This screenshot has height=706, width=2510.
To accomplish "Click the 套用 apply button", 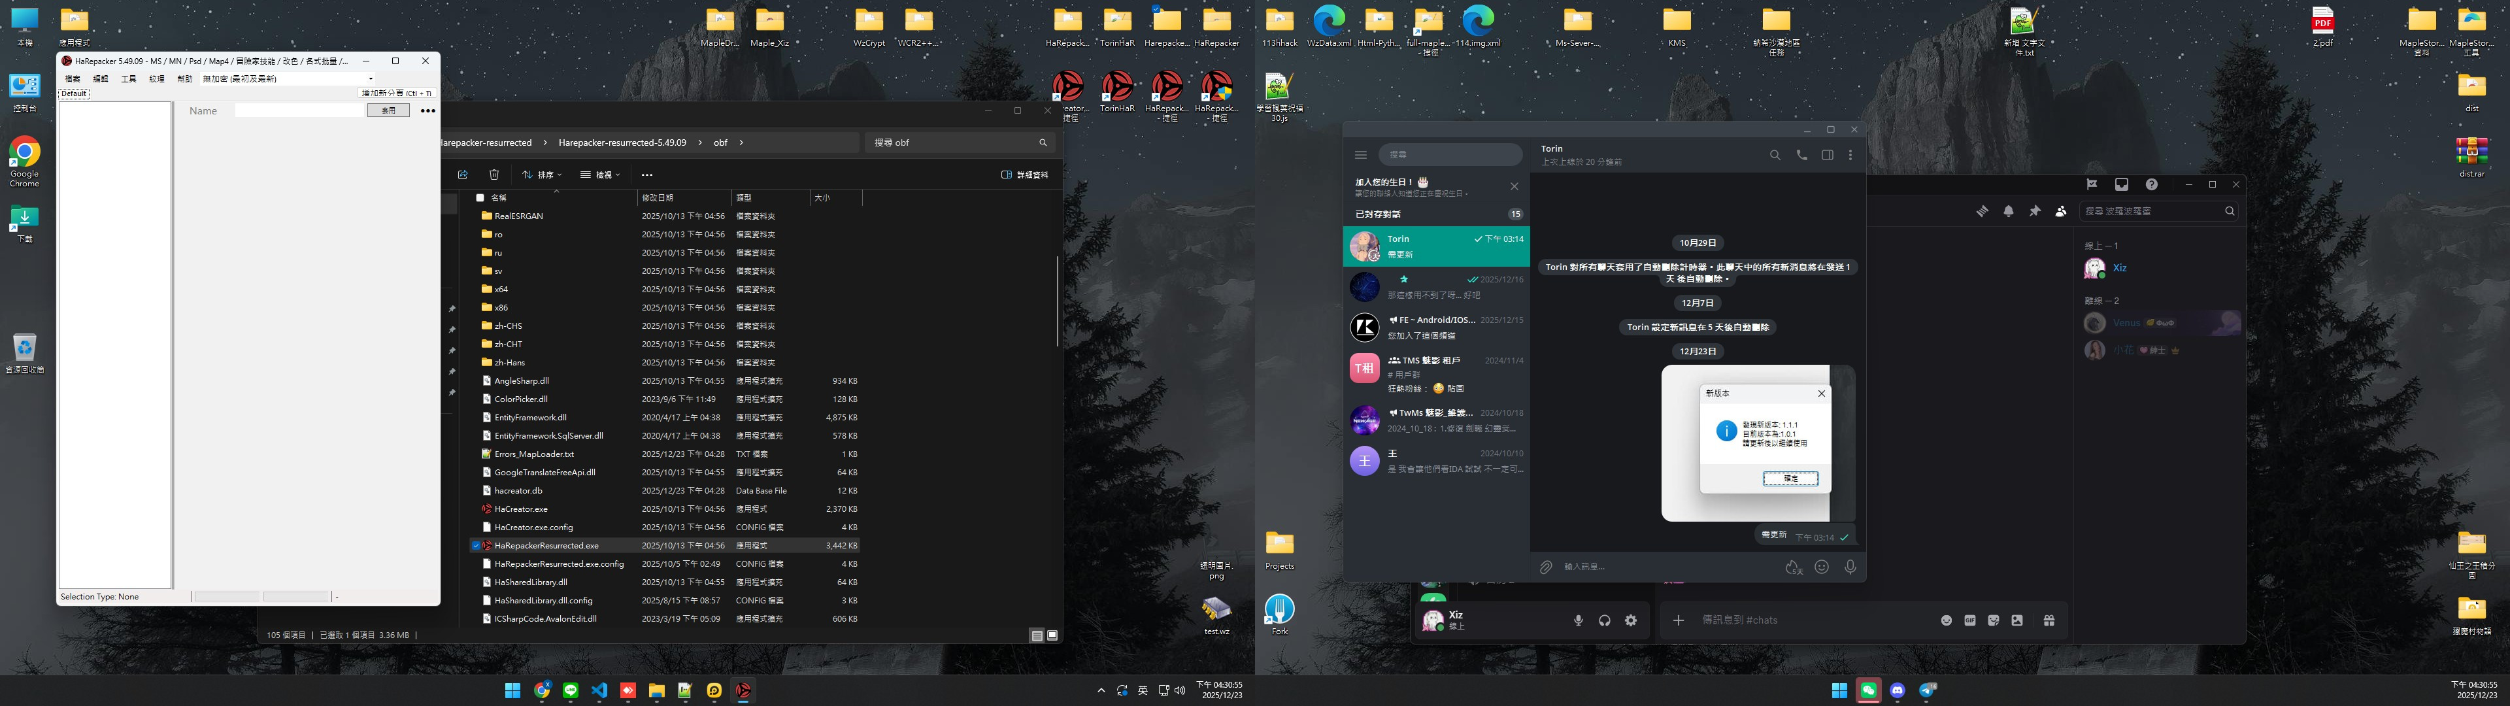I will pos(388,111).
